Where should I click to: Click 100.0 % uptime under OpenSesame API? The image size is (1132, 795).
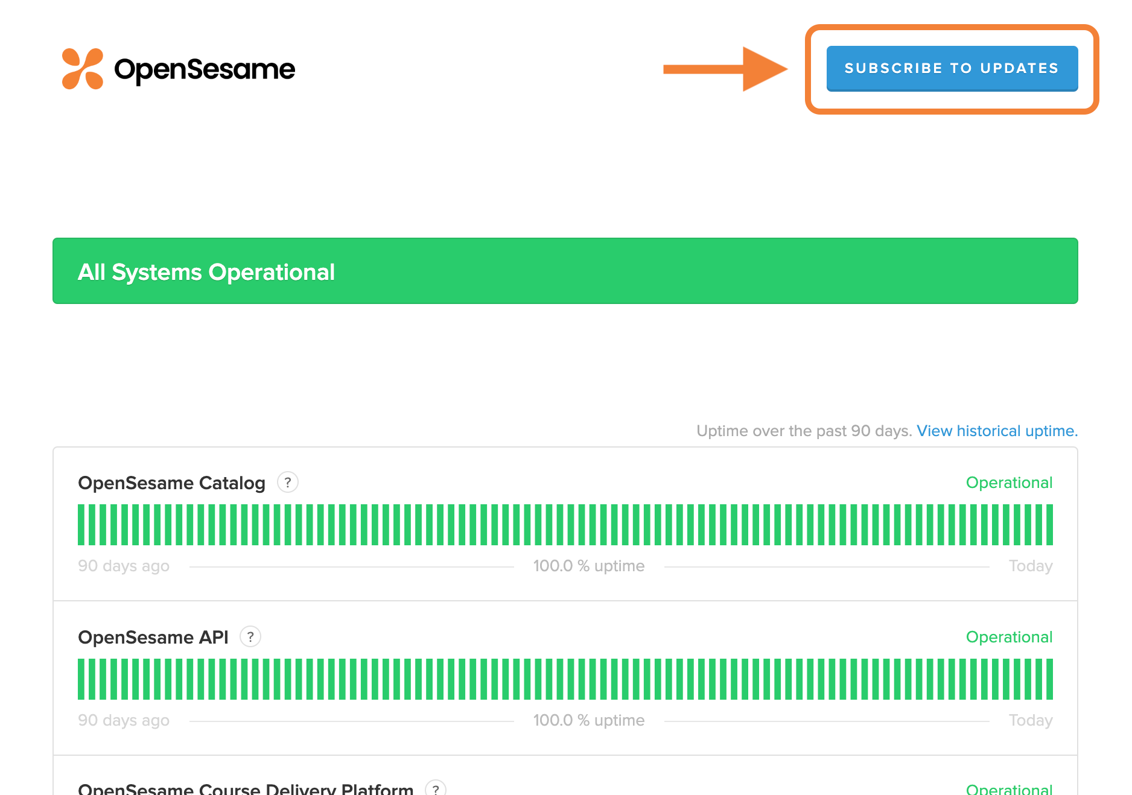coord(589,720)
